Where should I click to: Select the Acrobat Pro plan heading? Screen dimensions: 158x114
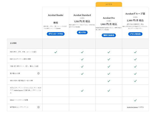tap(109, 18)
